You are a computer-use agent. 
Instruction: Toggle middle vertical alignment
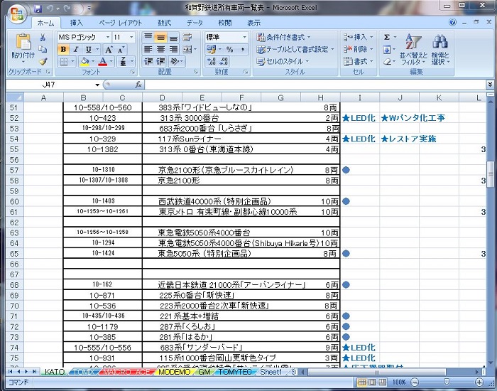(160, 37)
